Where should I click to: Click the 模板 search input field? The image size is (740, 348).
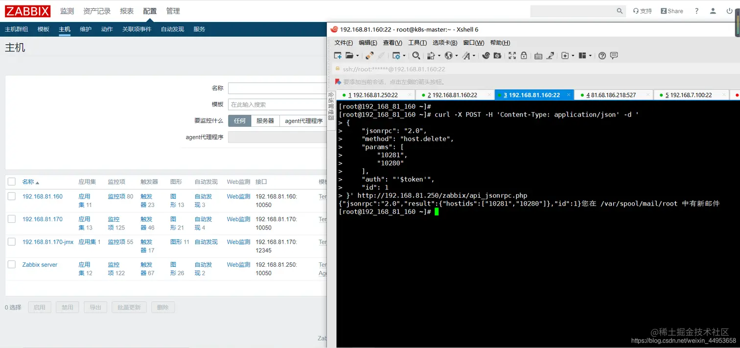coord(277,105)
